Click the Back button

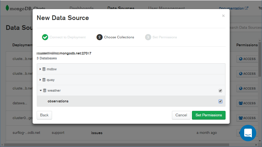tap(44, 115)
